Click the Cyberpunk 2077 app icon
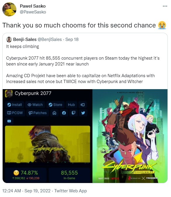The height and width of the screenshot is (197, 171). [9, 94]
